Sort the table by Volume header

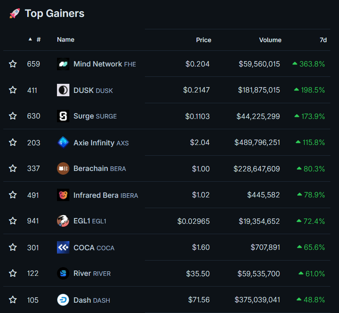point(270,40)
